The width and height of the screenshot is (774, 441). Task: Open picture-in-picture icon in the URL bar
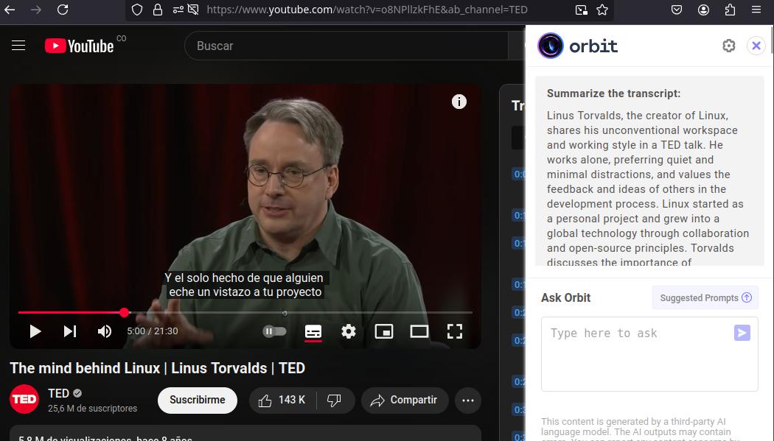coord(582,10)
